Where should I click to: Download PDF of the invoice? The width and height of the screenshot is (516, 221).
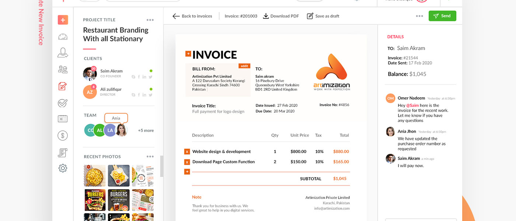(280, 16)
